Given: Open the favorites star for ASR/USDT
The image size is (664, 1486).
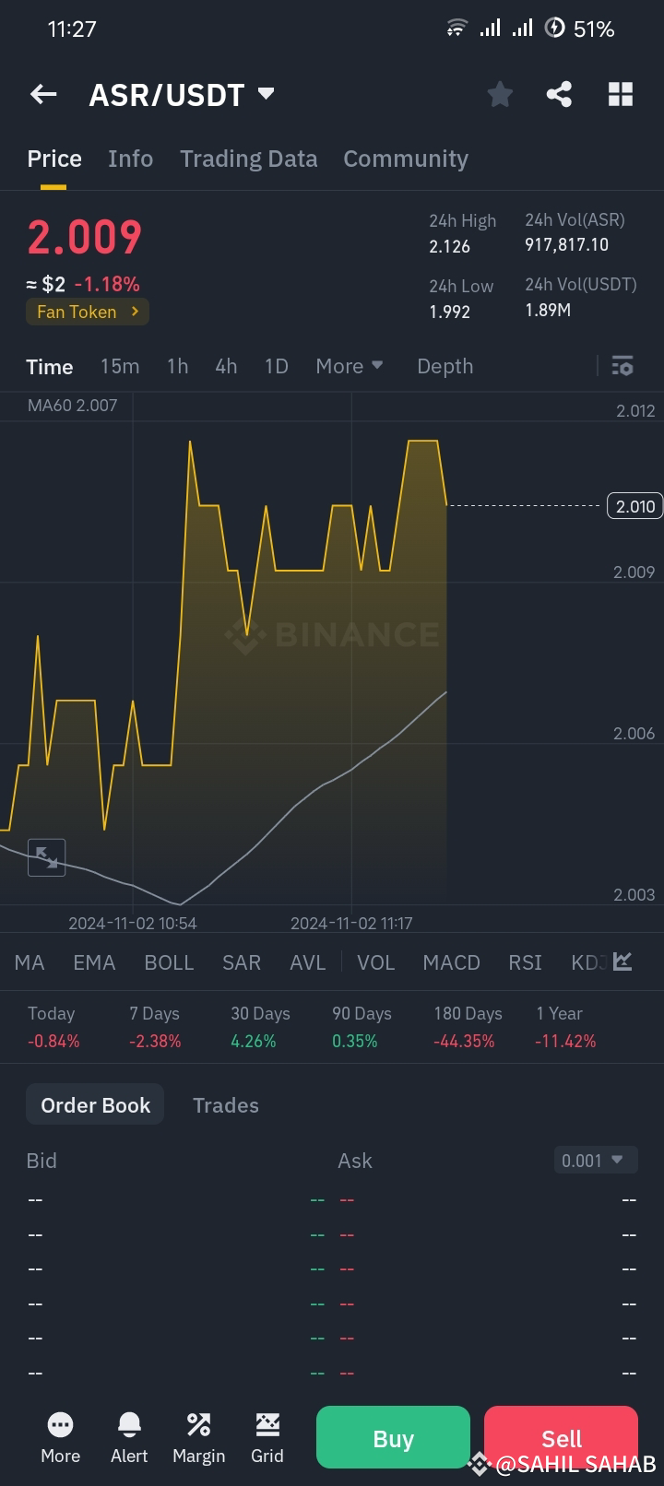Looking at the screenshot, I should click(500, 93).
